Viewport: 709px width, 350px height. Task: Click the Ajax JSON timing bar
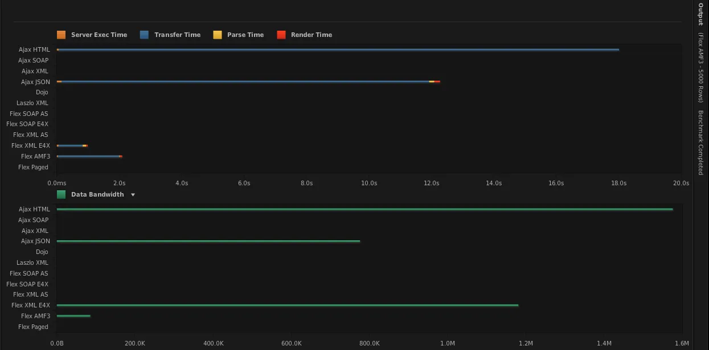click(x=248, y=82)
